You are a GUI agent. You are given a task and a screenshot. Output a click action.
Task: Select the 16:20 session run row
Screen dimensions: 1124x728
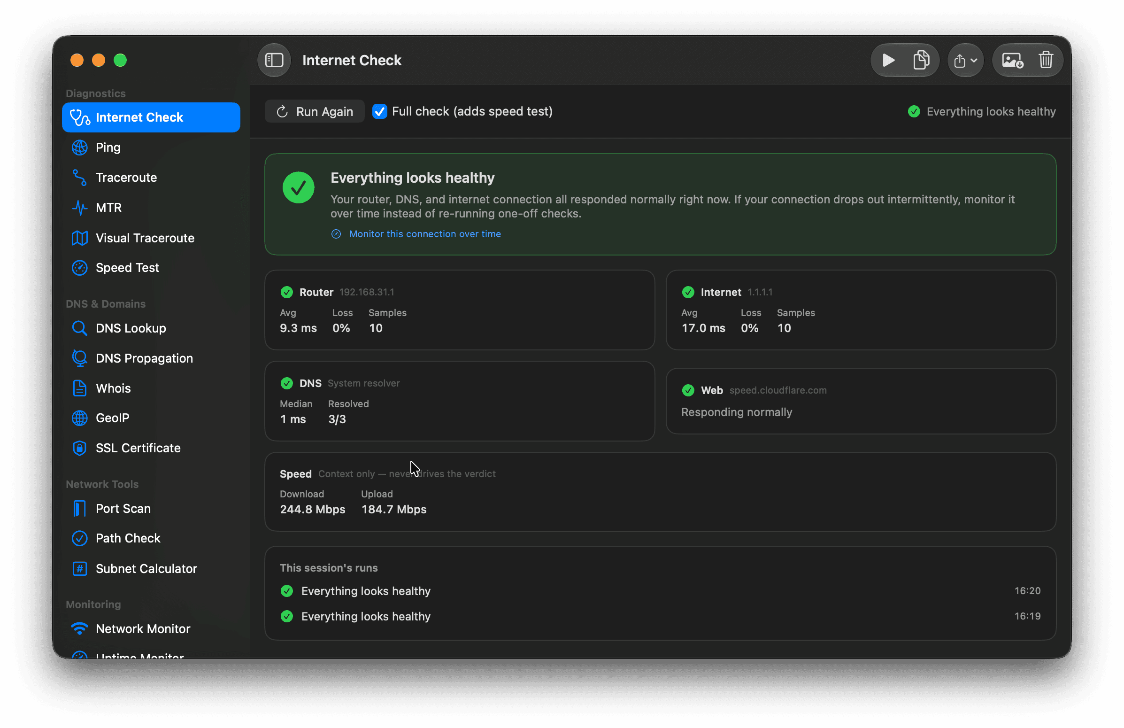(660, 591)
